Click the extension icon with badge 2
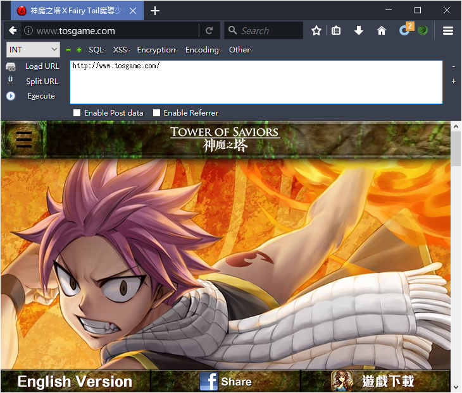 [406, 30]
